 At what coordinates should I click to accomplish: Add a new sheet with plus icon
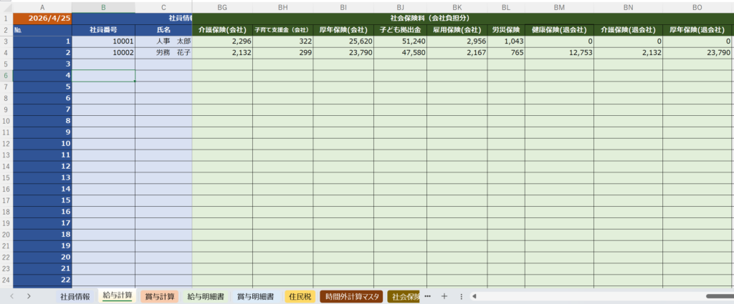pyautogui.click(x=444, y=296)
